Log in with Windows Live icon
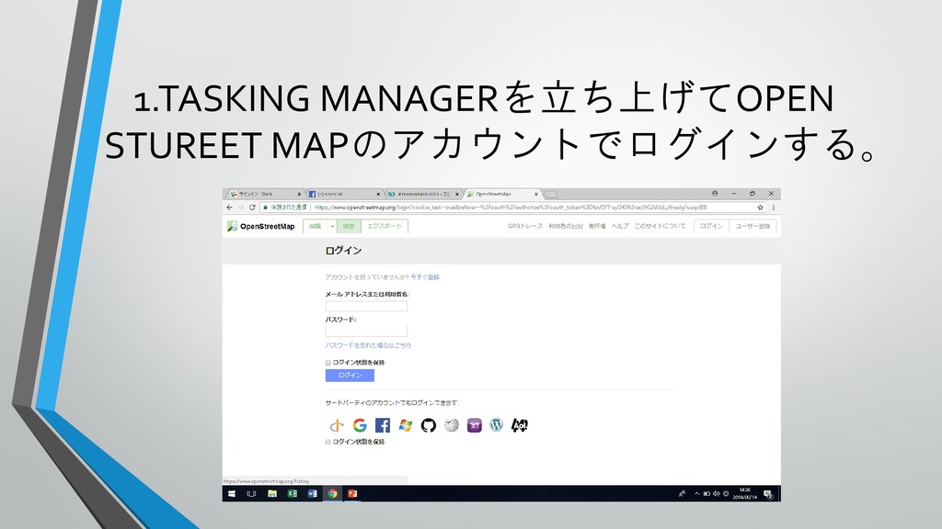Viewport: 942px width, 529px height. click(x=406, y=425)
